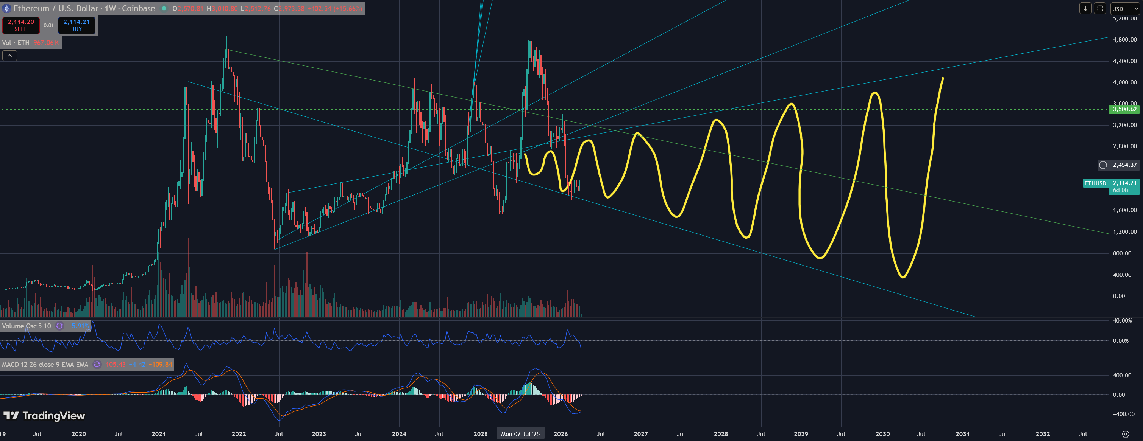This screenshot has height=441, width=1143.
Task: Click the SELL 2,114.20 button
Action: point(21,25)
